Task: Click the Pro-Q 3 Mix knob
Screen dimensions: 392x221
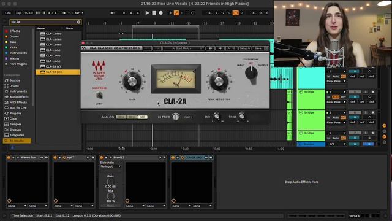Action: tap(110, 196)
